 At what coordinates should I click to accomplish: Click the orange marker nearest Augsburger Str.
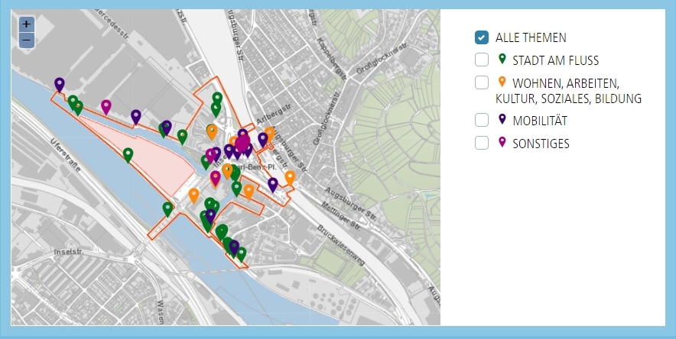(290, 177)
